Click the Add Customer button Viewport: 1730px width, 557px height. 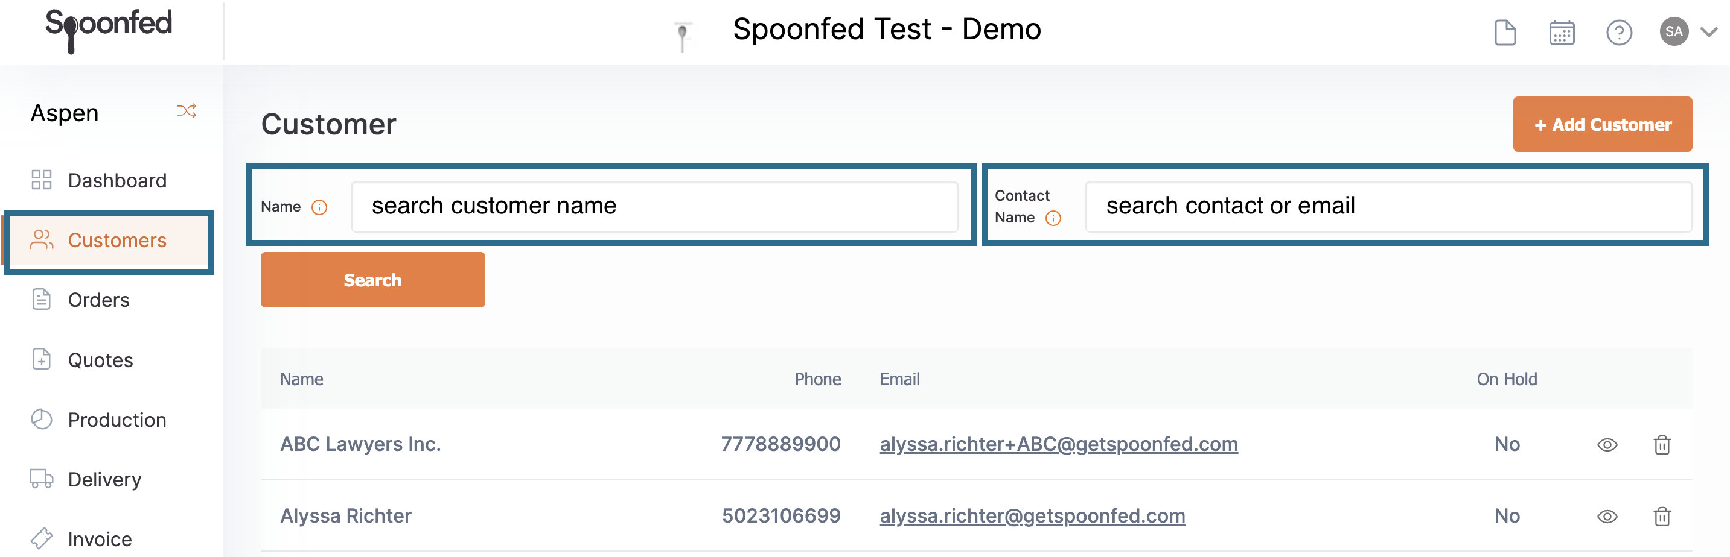[1601, 124]
